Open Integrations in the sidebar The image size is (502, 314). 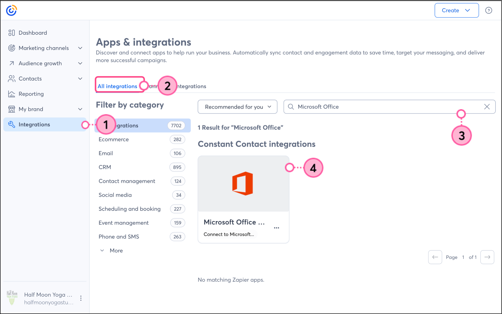point(45,124)
